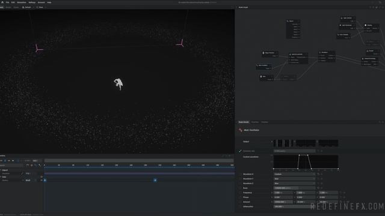Viewport: 385px width, 216px height.
Task: Click the wrench icon in timeline toolbar
Action: (39, 166)
